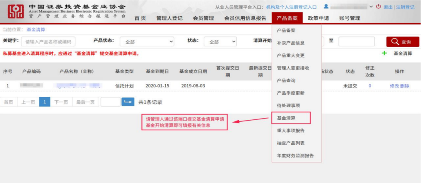
Task: Click the 修正次数 column header
Action: [370, 71]
